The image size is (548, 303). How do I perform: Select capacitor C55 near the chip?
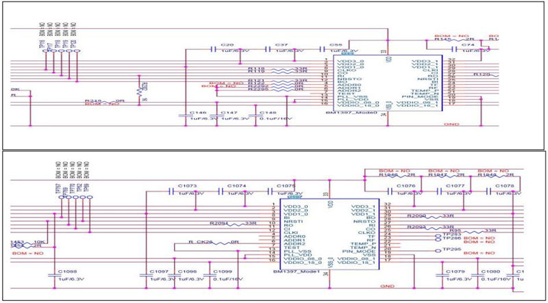(323, 49)
